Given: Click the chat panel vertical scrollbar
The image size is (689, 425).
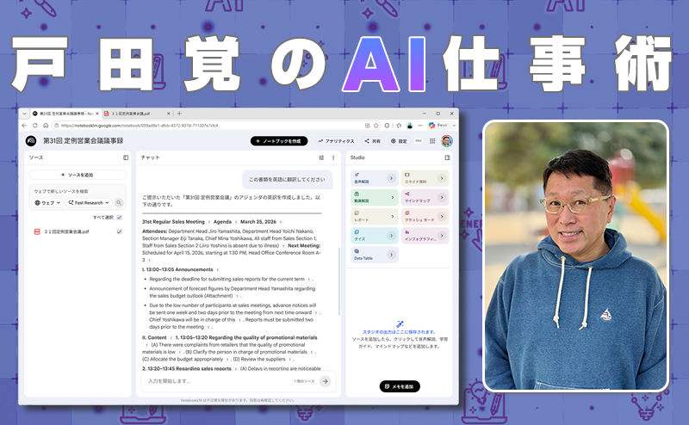Looking at the screenshot, I should 338,281.
